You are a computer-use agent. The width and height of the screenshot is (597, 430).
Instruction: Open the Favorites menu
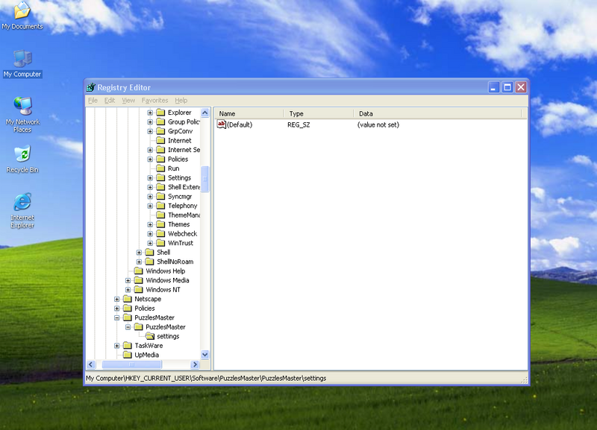[x=154, y=101]
